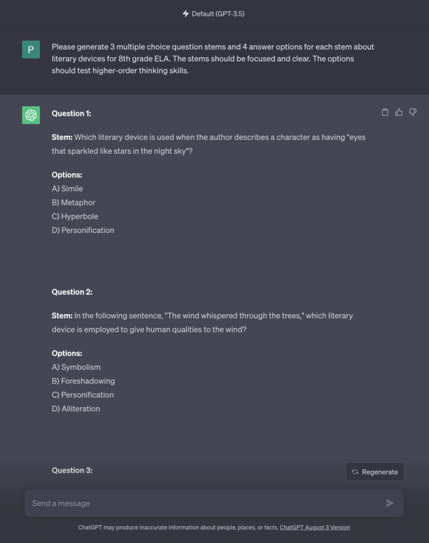Click option A) Simile
The height and width of the screenshot is (543, 429).
(67, 189)
